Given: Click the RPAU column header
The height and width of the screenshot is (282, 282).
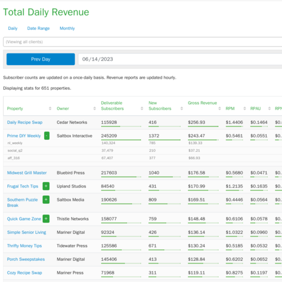Looking at the screenshot, I should point(256,109).
